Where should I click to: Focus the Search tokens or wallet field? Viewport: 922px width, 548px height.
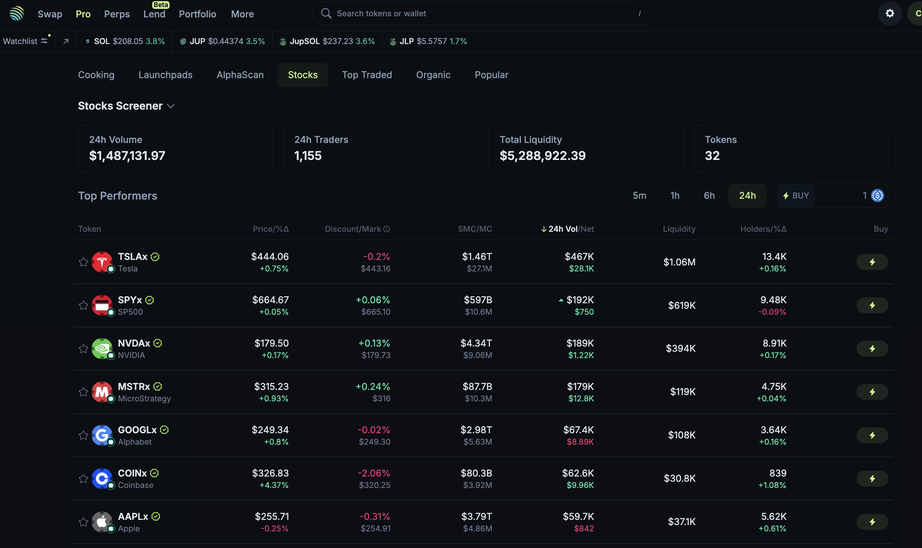[481, 14]
